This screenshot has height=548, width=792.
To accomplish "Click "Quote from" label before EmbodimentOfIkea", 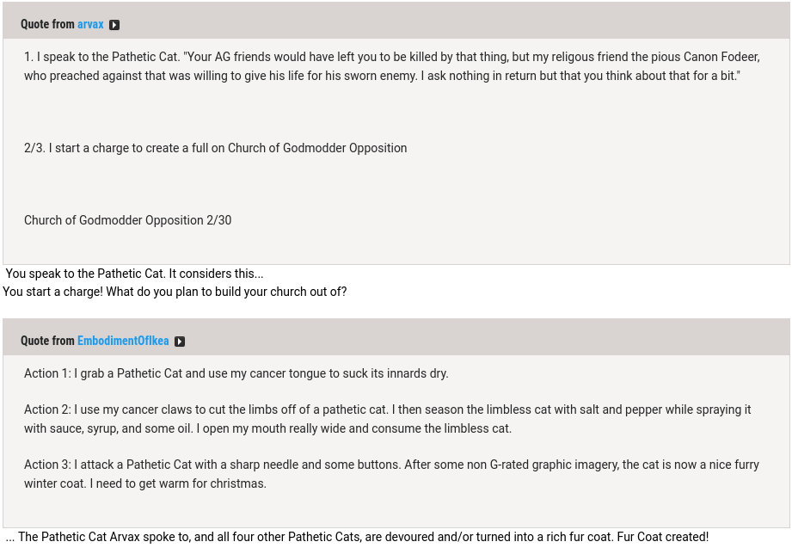I will pos(47,342).
